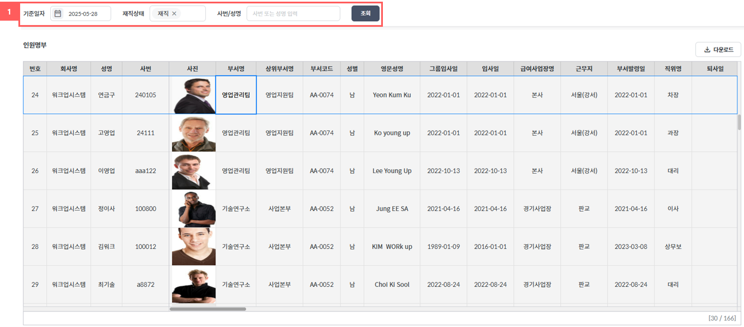
Task: Click the date cell 2016-01-01
Action: click(491, 247)
